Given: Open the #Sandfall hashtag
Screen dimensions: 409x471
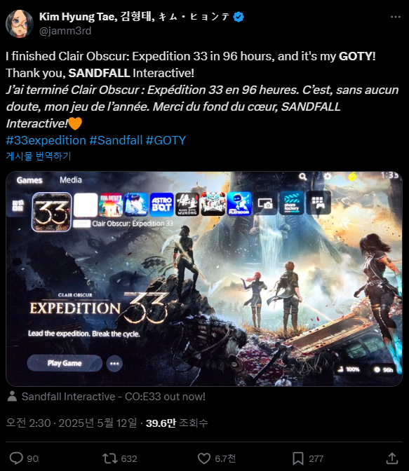Looking at the screenshot, I should tap(116, 140).
